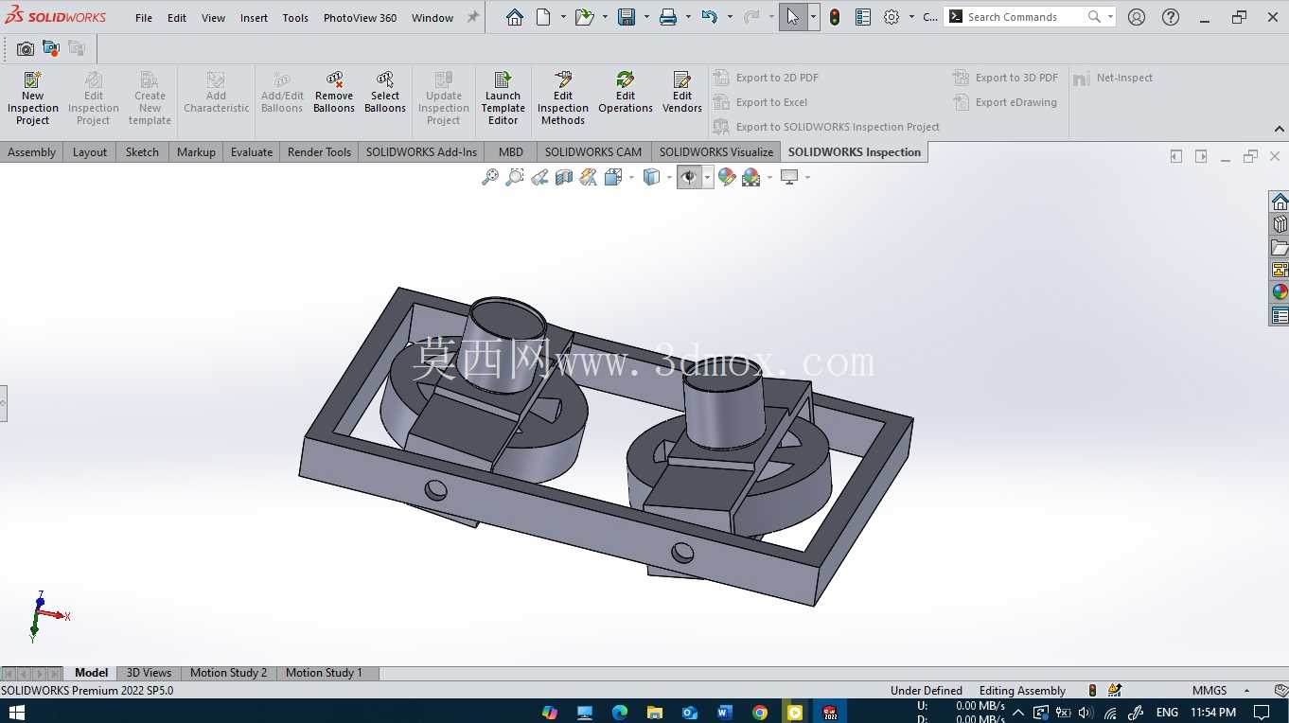Expand the View Settings dropdown arrow
The width and height of the screenshot is (1289, 723).
pyautogui.click(x=807, y=178)
